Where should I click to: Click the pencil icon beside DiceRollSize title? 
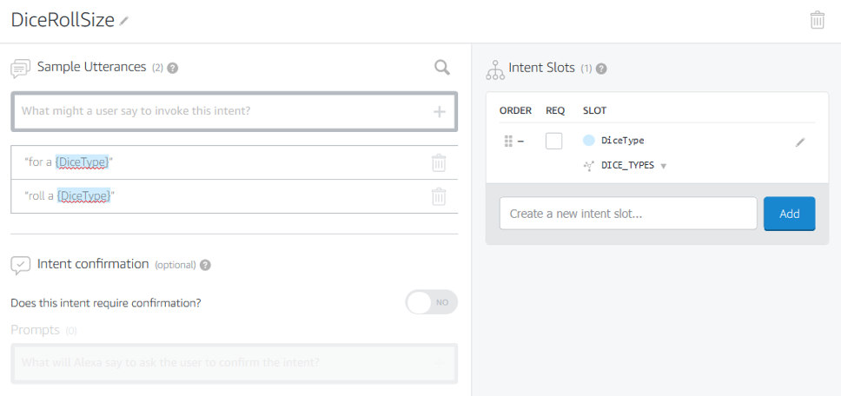pos(124,21)
